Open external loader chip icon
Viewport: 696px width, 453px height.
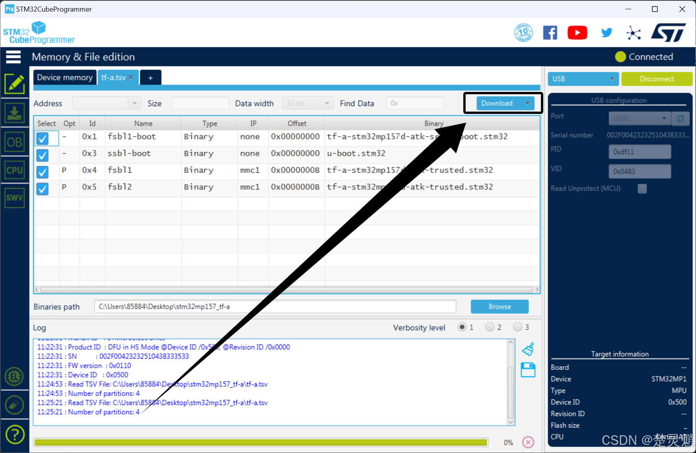tap(15, 377)
